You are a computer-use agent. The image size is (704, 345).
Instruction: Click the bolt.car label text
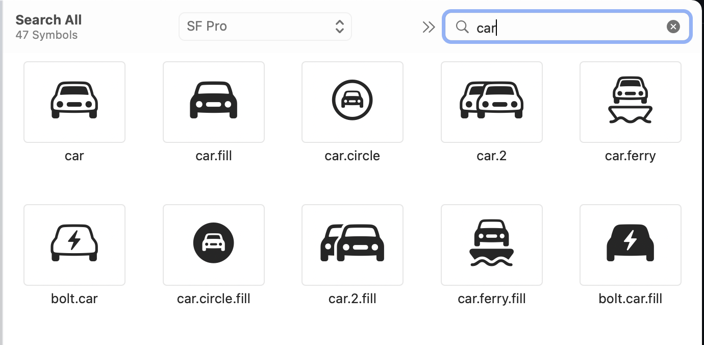(74, 299)
